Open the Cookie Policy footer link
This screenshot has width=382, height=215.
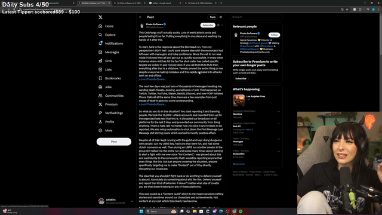269,172
